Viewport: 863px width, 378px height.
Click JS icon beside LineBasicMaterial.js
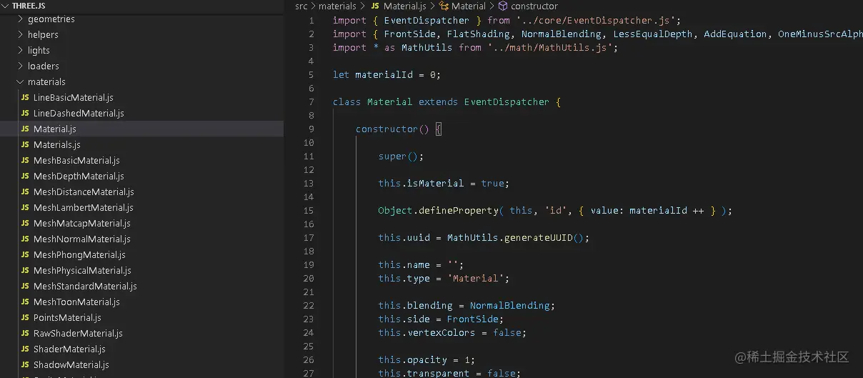(25, 97)
